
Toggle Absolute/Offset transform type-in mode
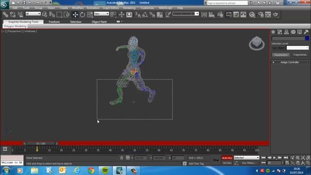tap(128, 157)
